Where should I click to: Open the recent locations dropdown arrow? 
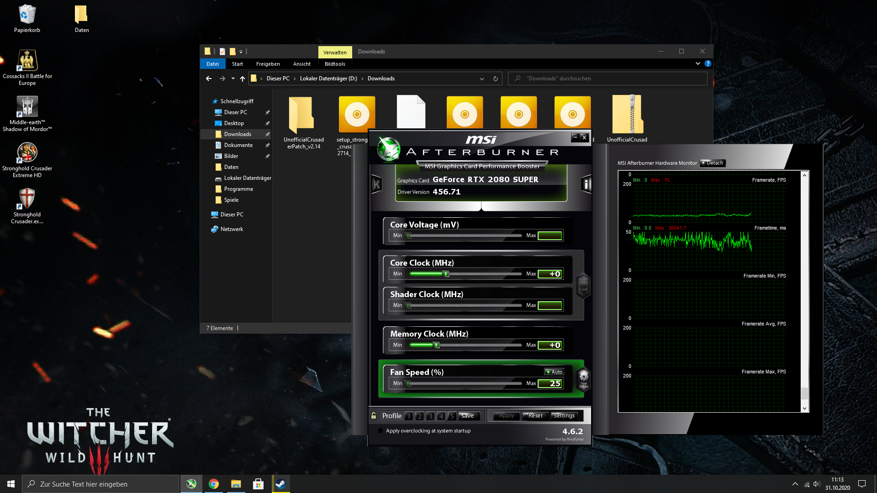point(233,79)
